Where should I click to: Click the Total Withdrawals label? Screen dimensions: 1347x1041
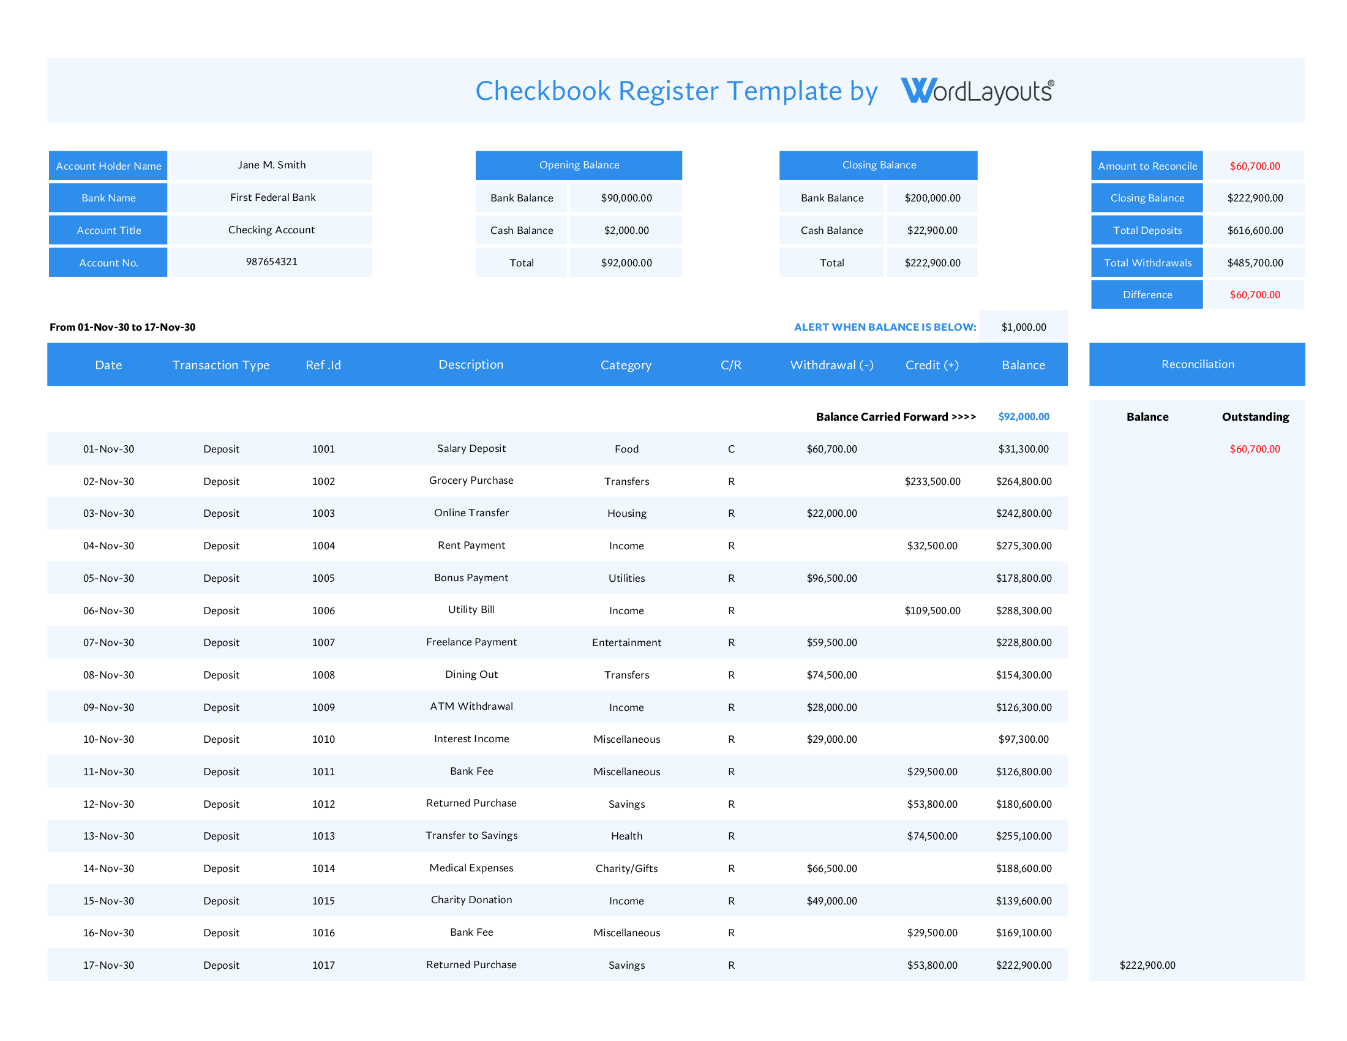pyautogui.click(x=1146, y=262)
